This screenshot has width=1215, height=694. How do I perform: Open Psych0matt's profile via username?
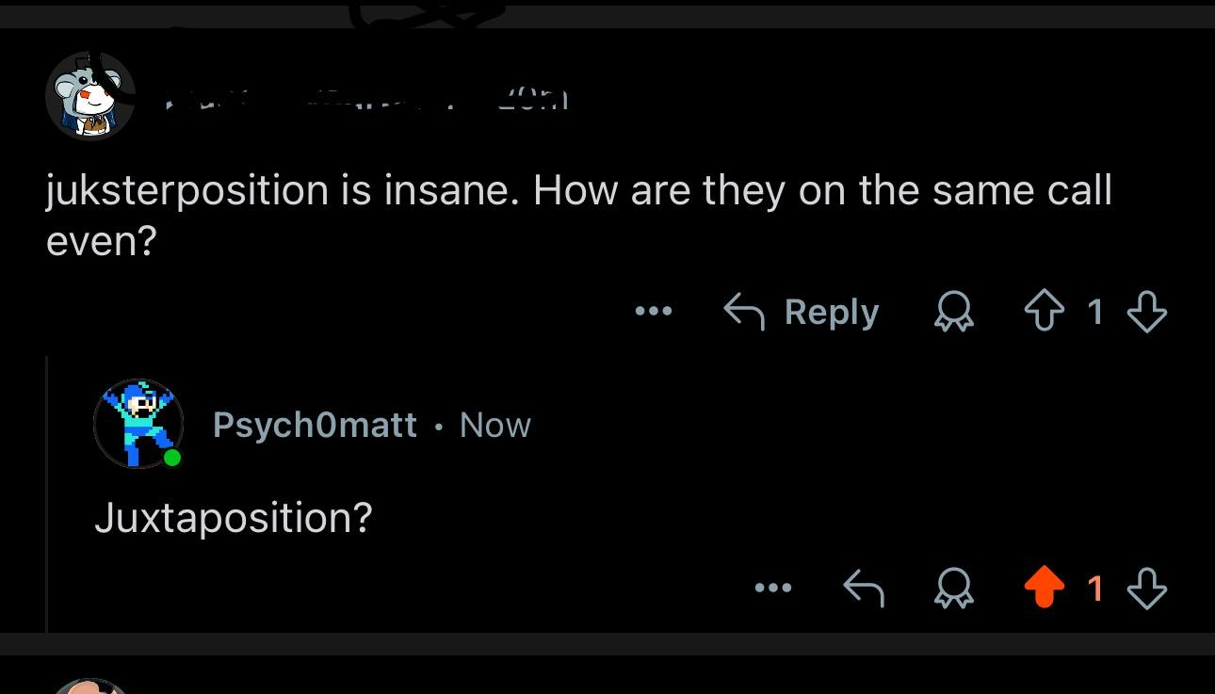[316, 424]
